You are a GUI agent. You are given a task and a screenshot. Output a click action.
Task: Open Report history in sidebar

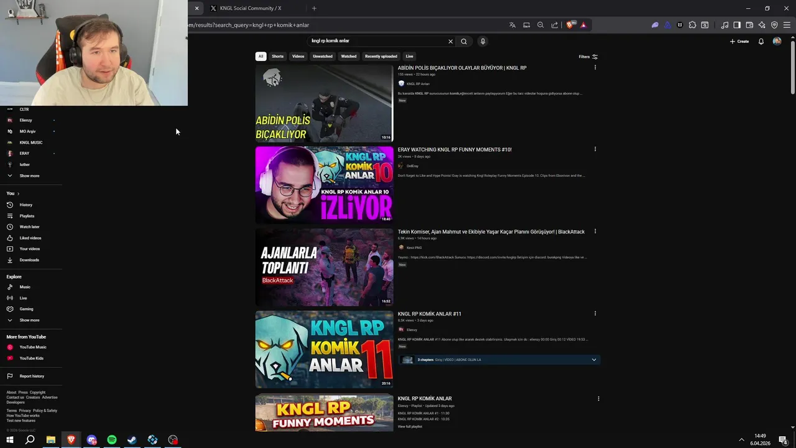point(32,376)
